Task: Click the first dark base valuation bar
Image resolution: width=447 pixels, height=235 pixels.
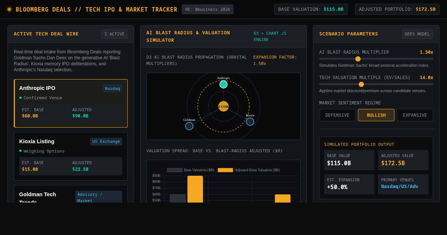Action: 178,198
